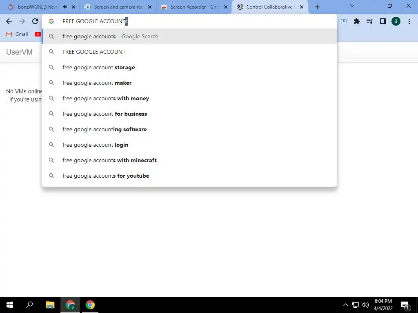Screen dimensions: 418x313
Task: Open the clock showing 6:04 PM
Action: point(383,305)
